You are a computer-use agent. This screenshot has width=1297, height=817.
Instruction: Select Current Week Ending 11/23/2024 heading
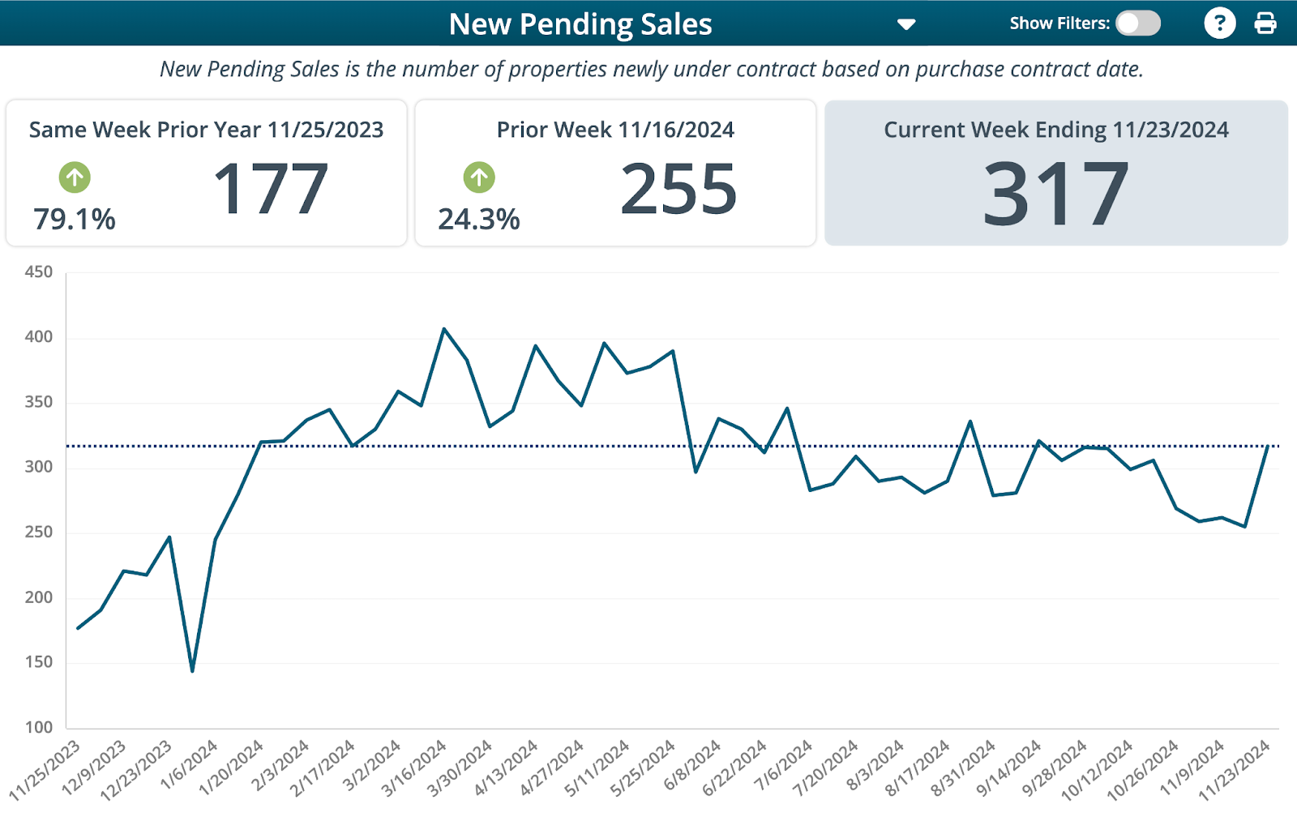pos(1056,130)
